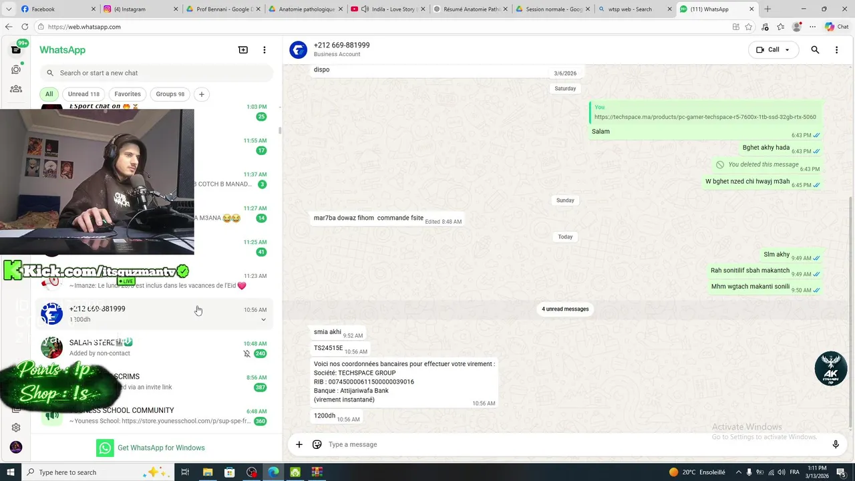
Task: Click the 'Bghet akhy hada' message
Action: pyautogui.click(x=782, y=148)
